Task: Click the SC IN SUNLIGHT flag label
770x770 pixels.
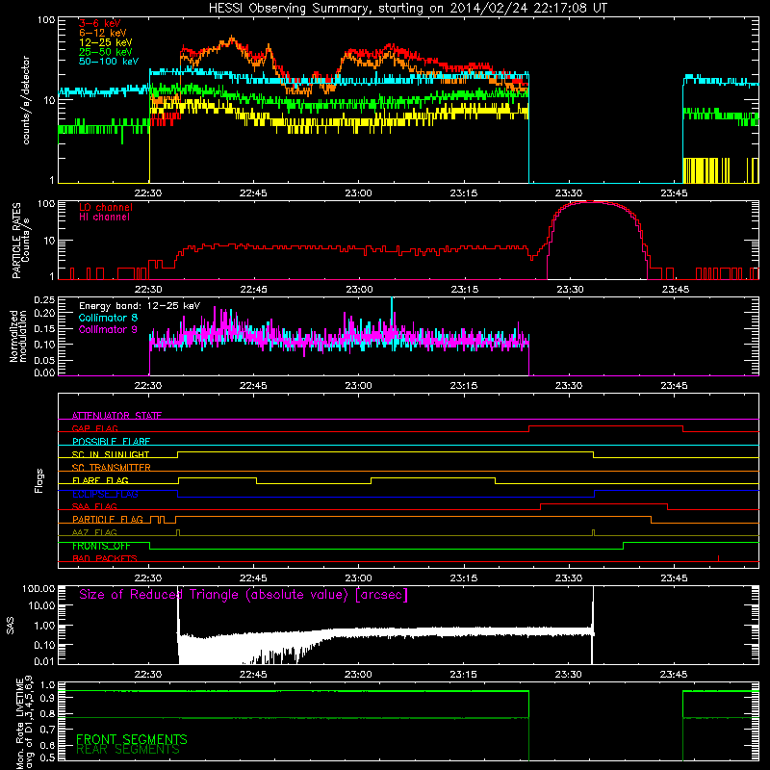Action: 111,454
